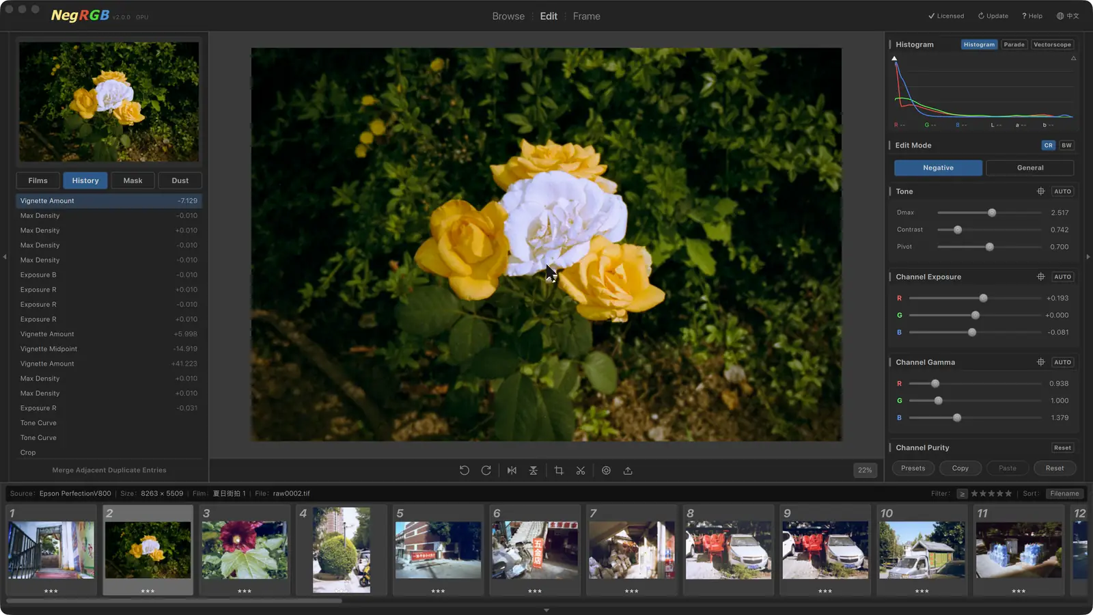Click the circular target icon in the toolbar
This screenshot has height=615, width=1093.
coord(606,470)
